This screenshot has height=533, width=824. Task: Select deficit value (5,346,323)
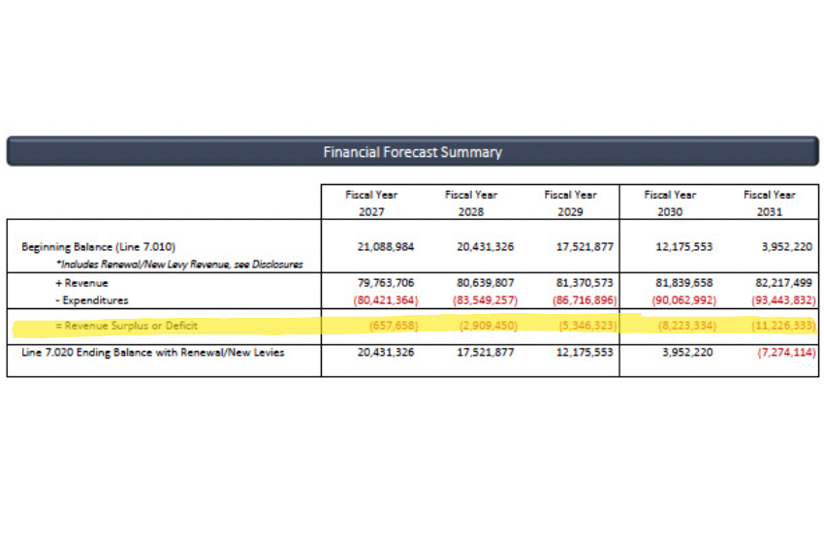pyautogui.click(x=588, y=326)
